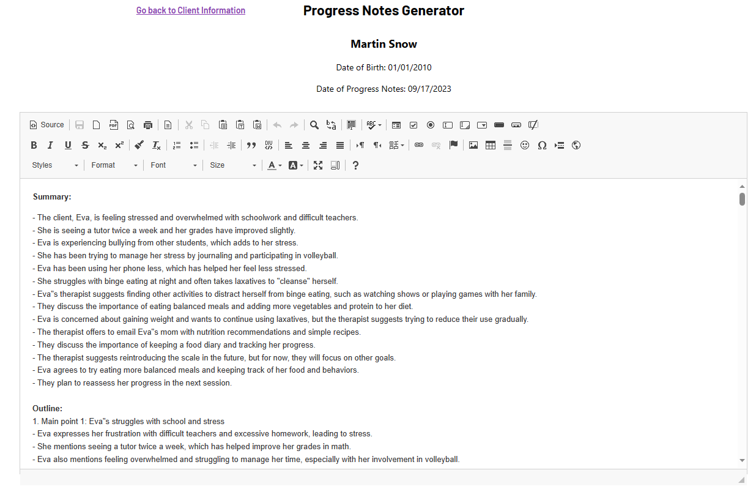Image resolution: width=756 pixels, height=500 pixels.
Task: Open the Replace tool
Action: point(332,125)
